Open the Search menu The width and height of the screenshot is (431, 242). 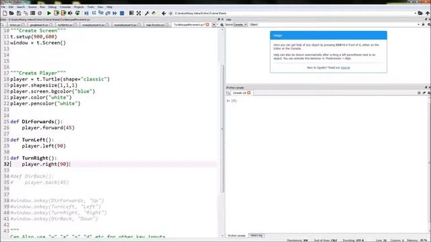21,7
